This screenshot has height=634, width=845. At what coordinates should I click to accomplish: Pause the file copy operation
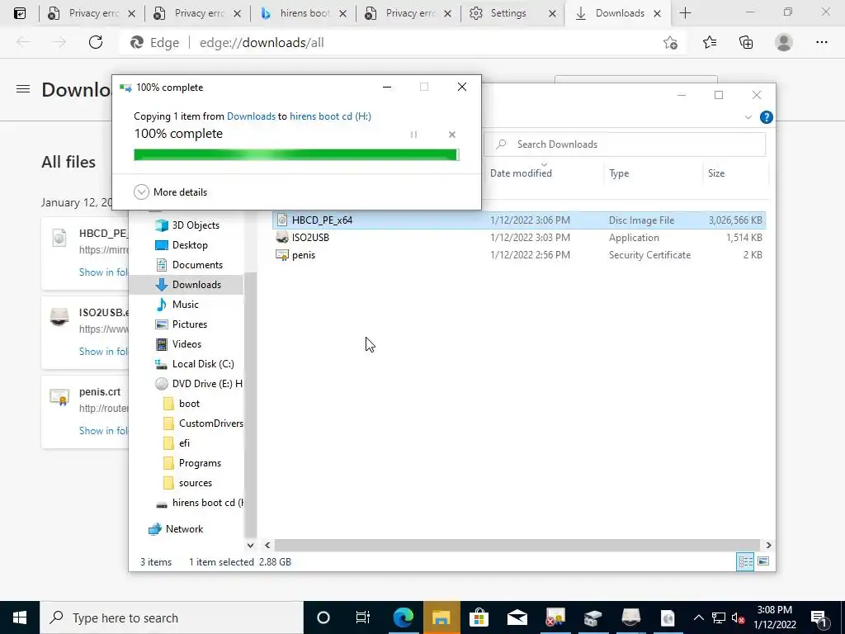414,135
